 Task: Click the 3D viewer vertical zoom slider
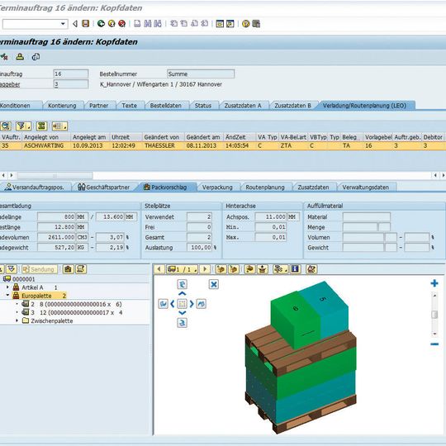tap(434, 315)
